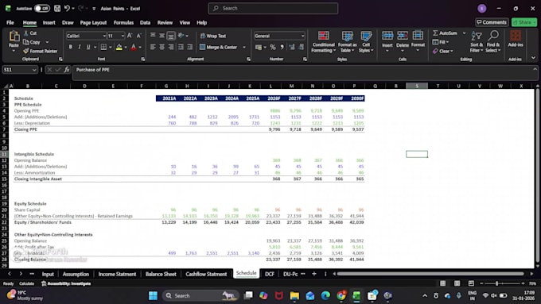This screenshot has width=541, height=304.
Task: Click the Borders icon
Action: [103, 47]
